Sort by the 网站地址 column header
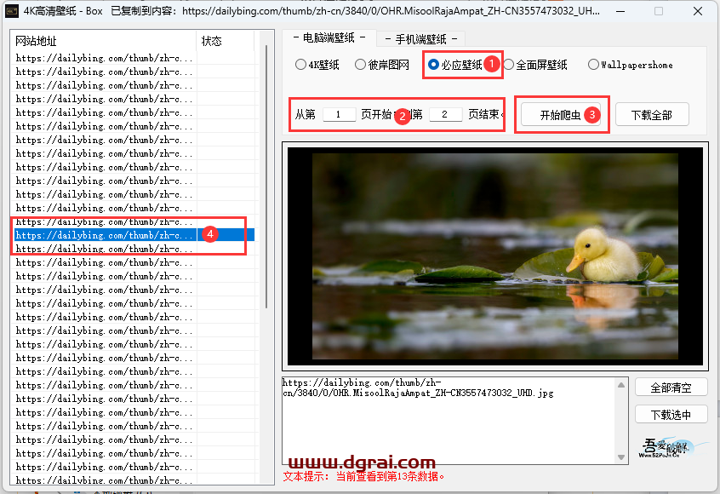720x494 pixels. pos(102,41)
